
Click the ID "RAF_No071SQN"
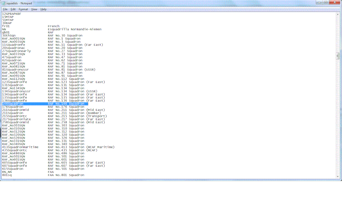(x=14, y=63)
